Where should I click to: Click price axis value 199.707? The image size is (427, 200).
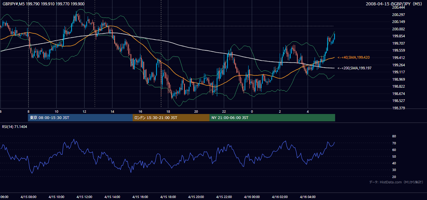(399, 43)
